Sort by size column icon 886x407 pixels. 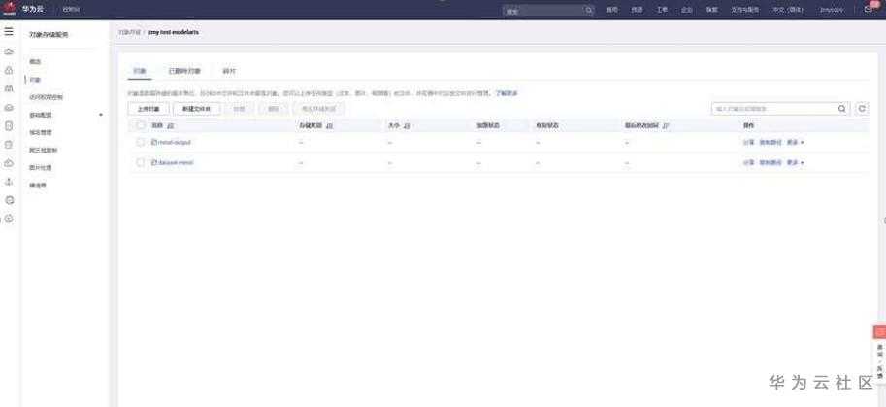tap(407, 125)
